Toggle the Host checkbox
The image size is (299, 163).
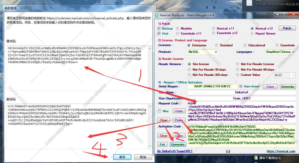tap(159, 33)
